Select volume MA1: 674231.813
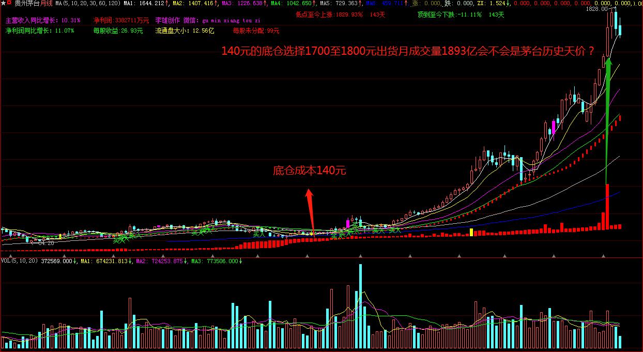Viewport: 643px width, 352px height. point(105,261)
